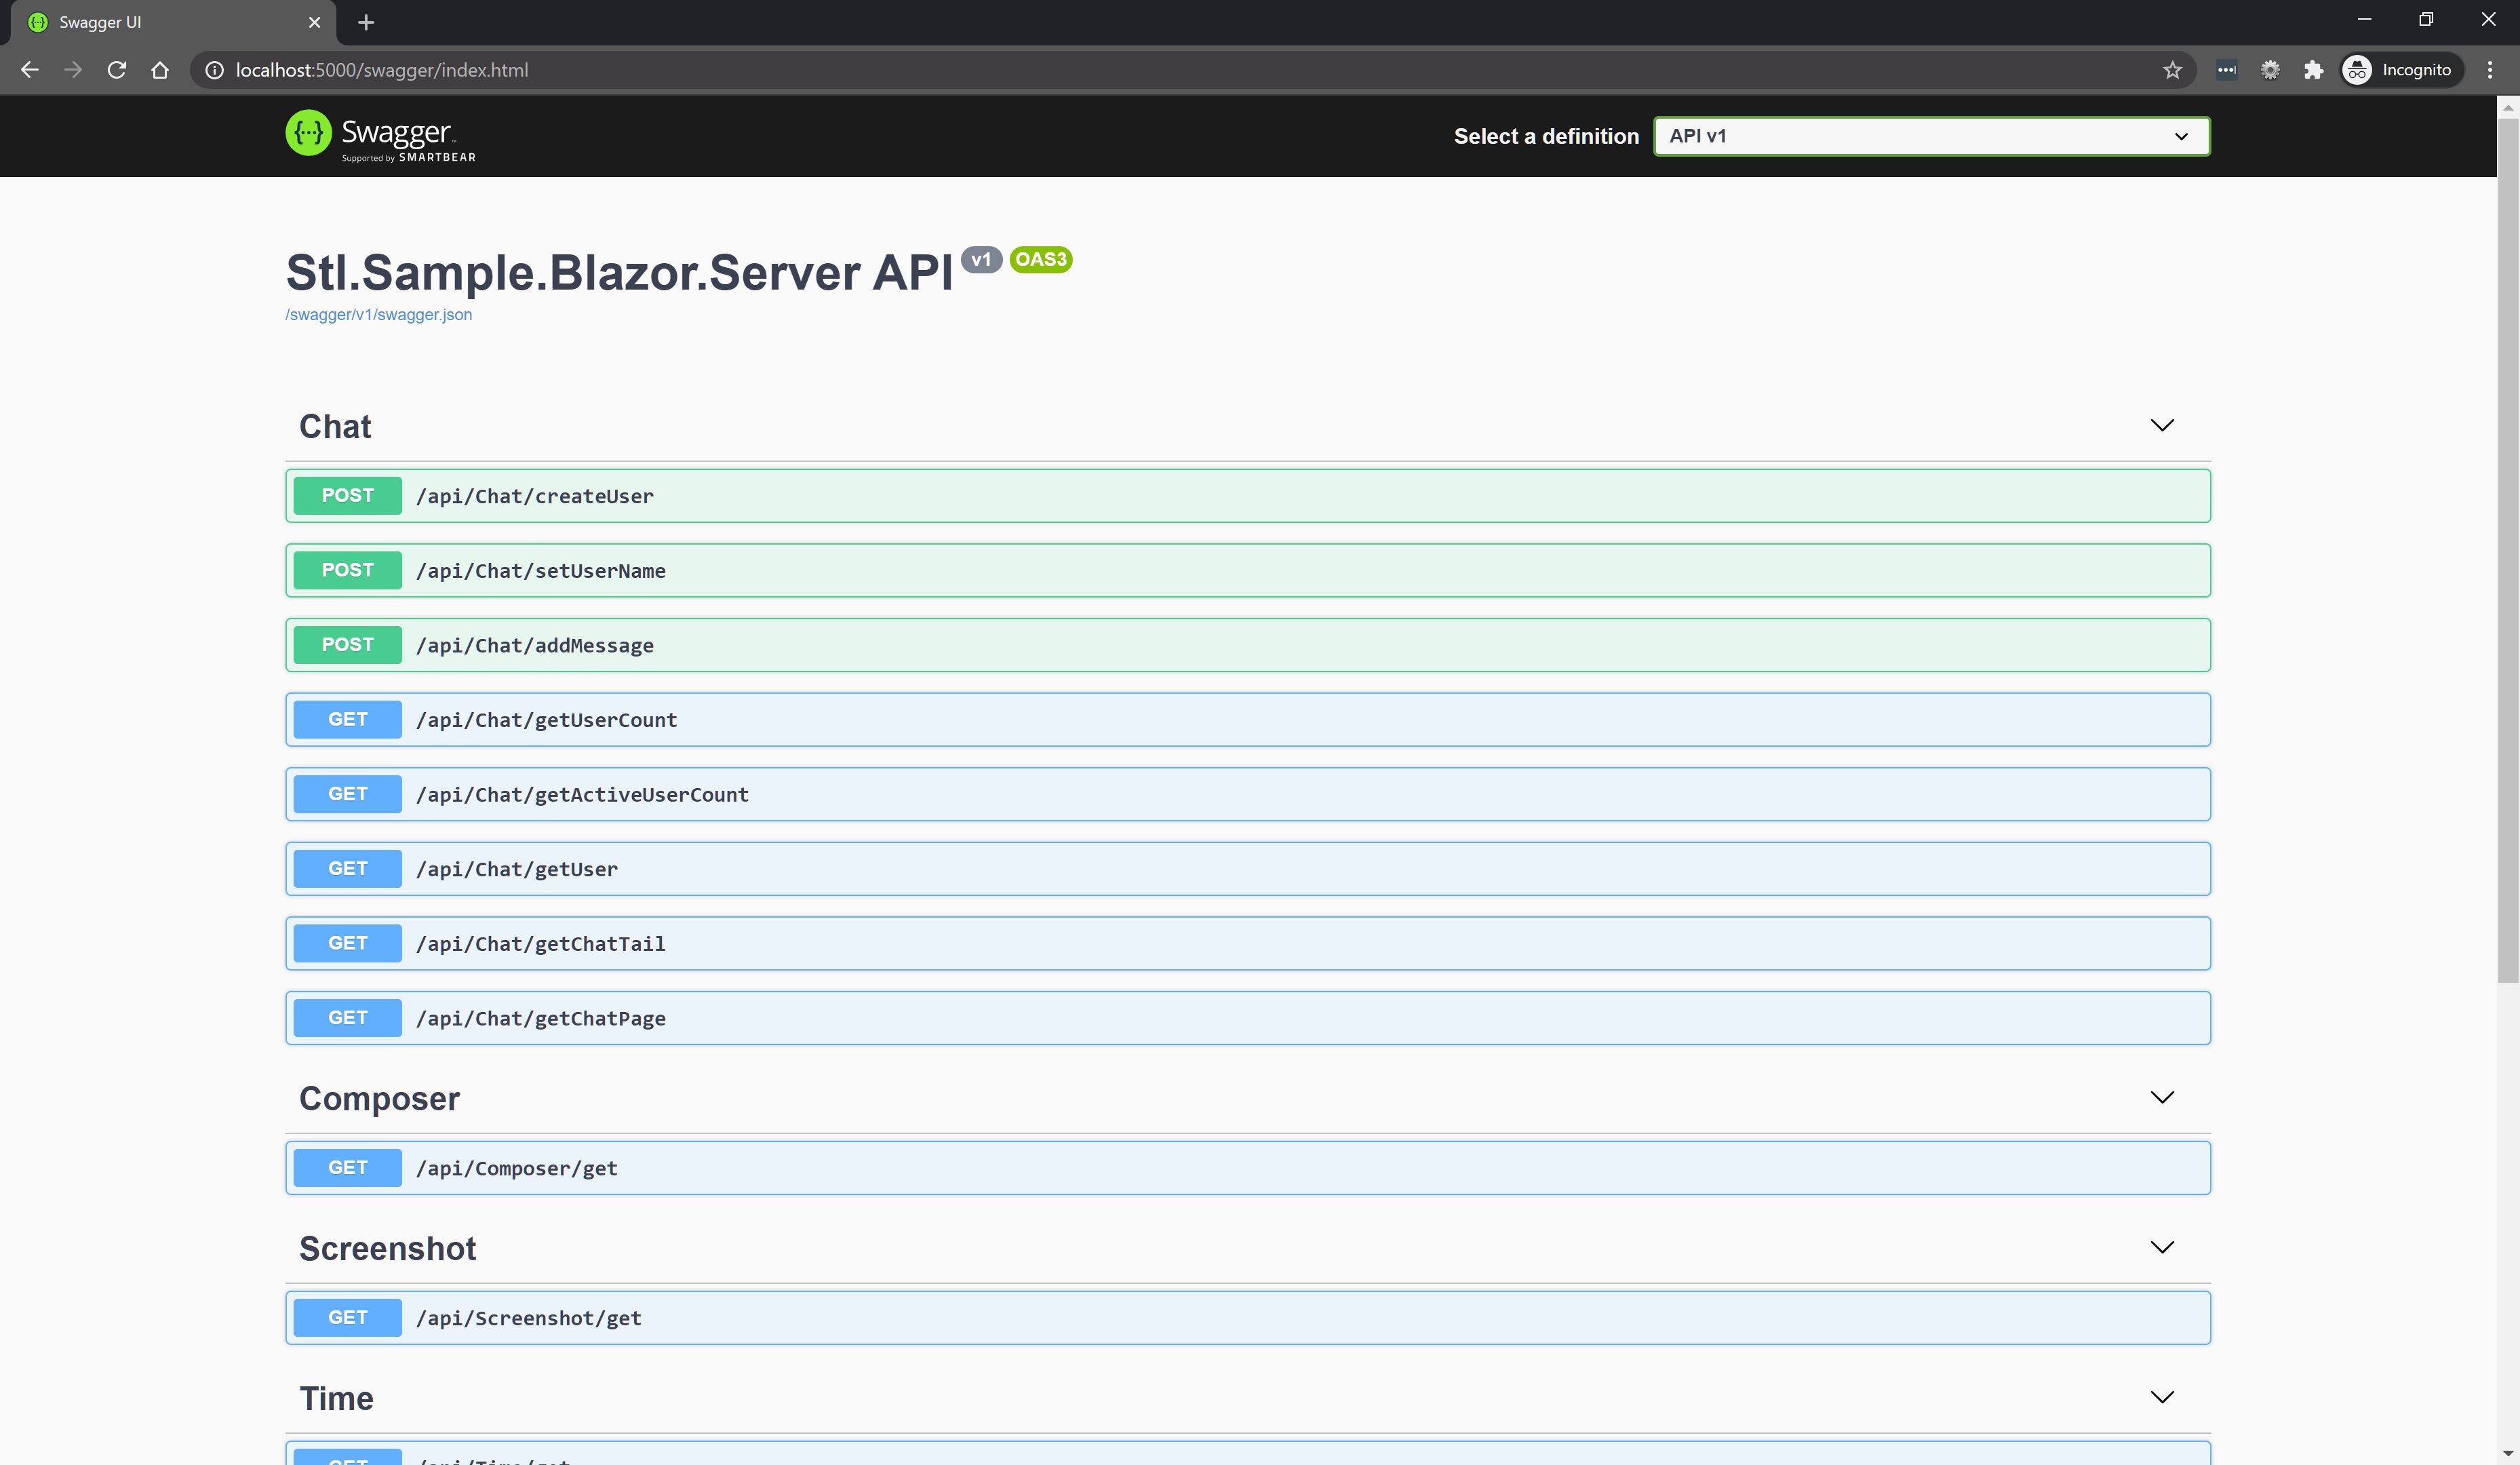Navigate back using the back arrow
Screen dimensions: 2520x1465
29,70
